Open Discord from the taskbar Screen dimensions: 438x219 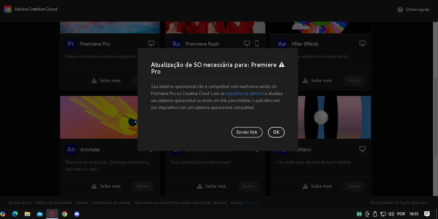coord(77,214)
